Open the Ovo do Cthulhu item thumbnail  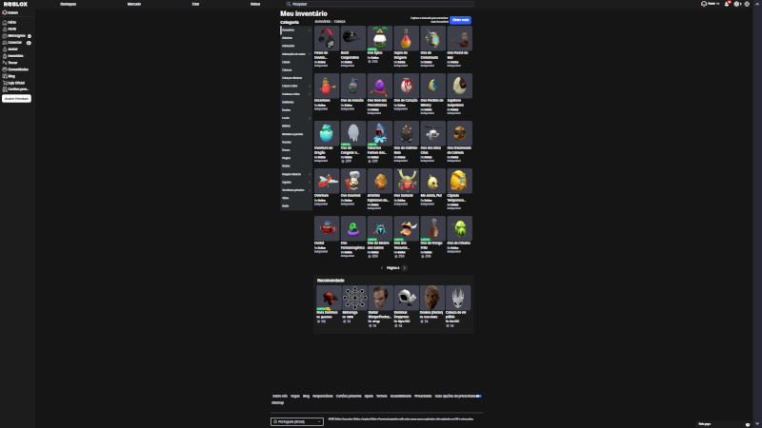(x=459, y=228)
